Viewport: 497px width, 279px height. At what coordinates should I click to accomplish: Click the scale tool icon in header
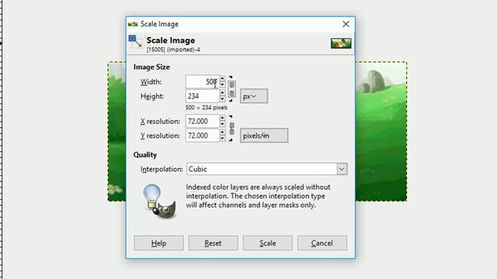[x=135, y=41]
